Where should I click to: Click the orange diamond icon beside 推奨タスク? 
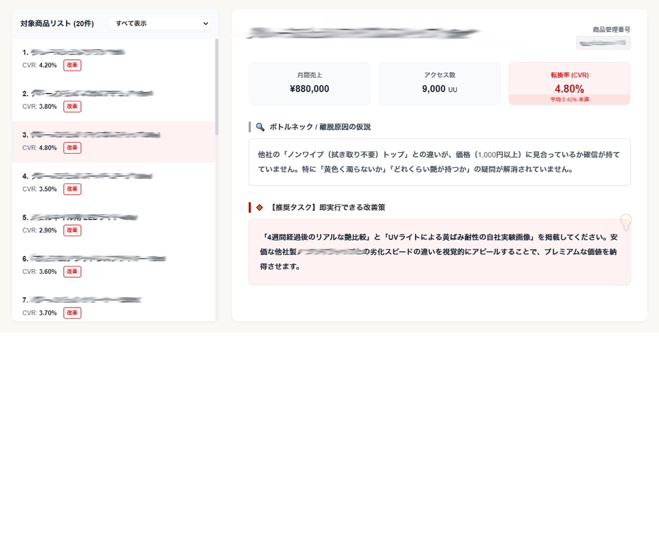pyautogui.click(x=259, y=208)
